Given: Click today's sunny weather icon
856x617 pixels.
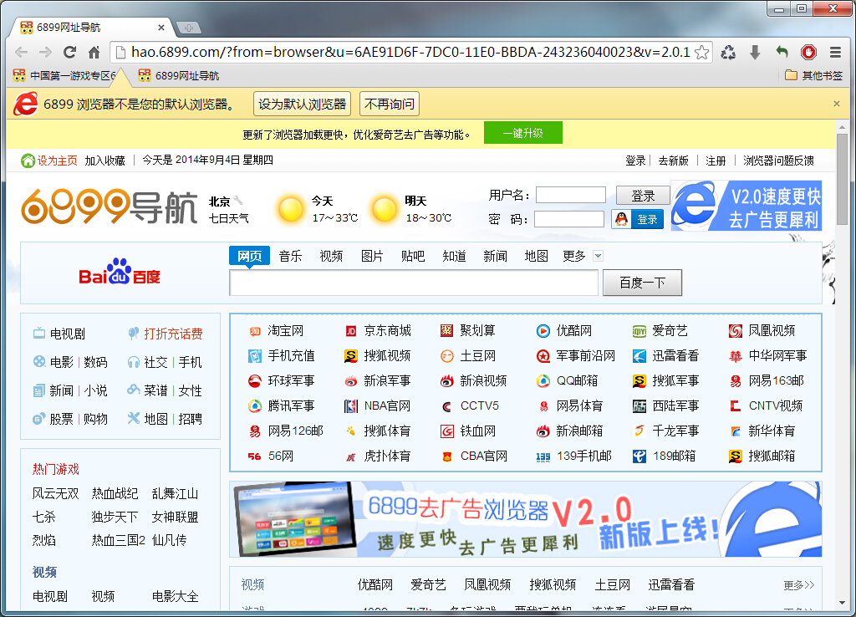Looking at the screenshot, I should click(x=290, y=209).
